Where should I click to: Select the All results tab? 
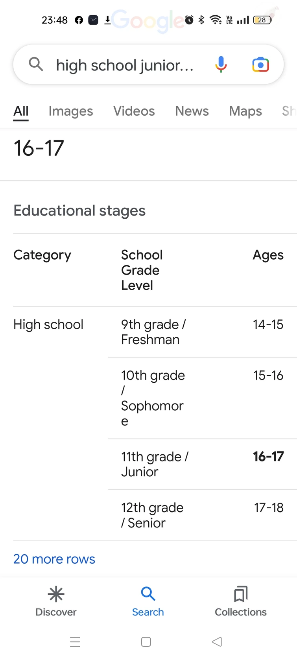tap(21, 111)
